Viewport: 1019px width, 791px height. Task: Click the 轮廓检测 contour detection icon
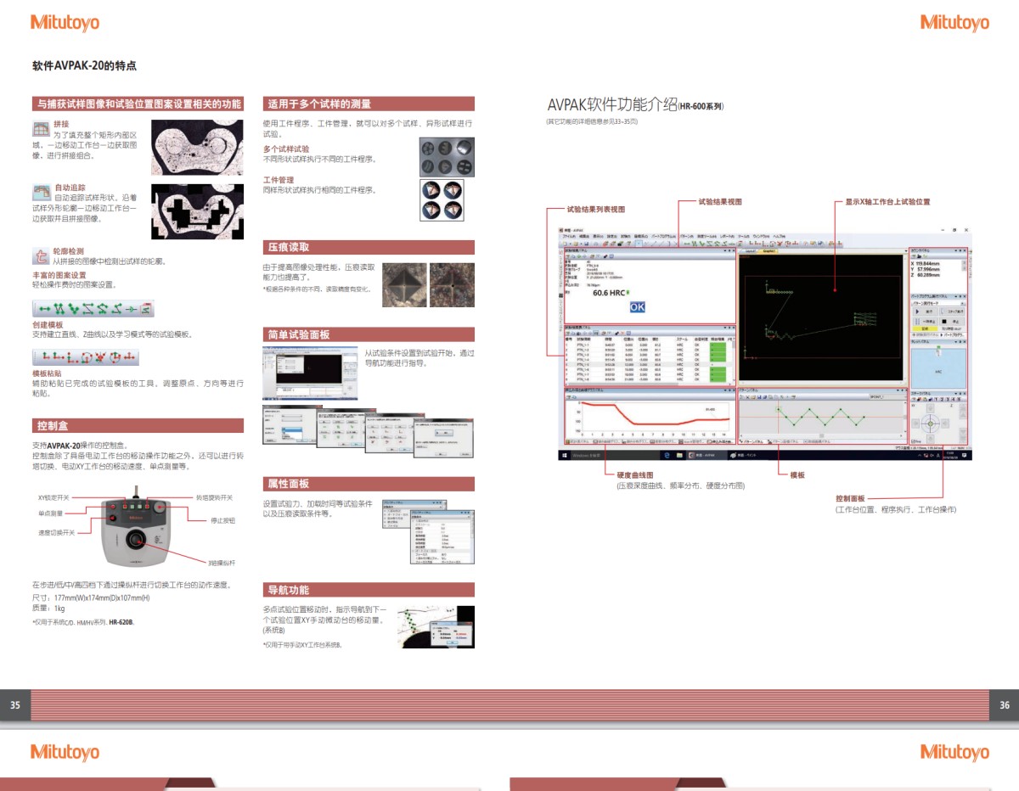coord(41,255)
